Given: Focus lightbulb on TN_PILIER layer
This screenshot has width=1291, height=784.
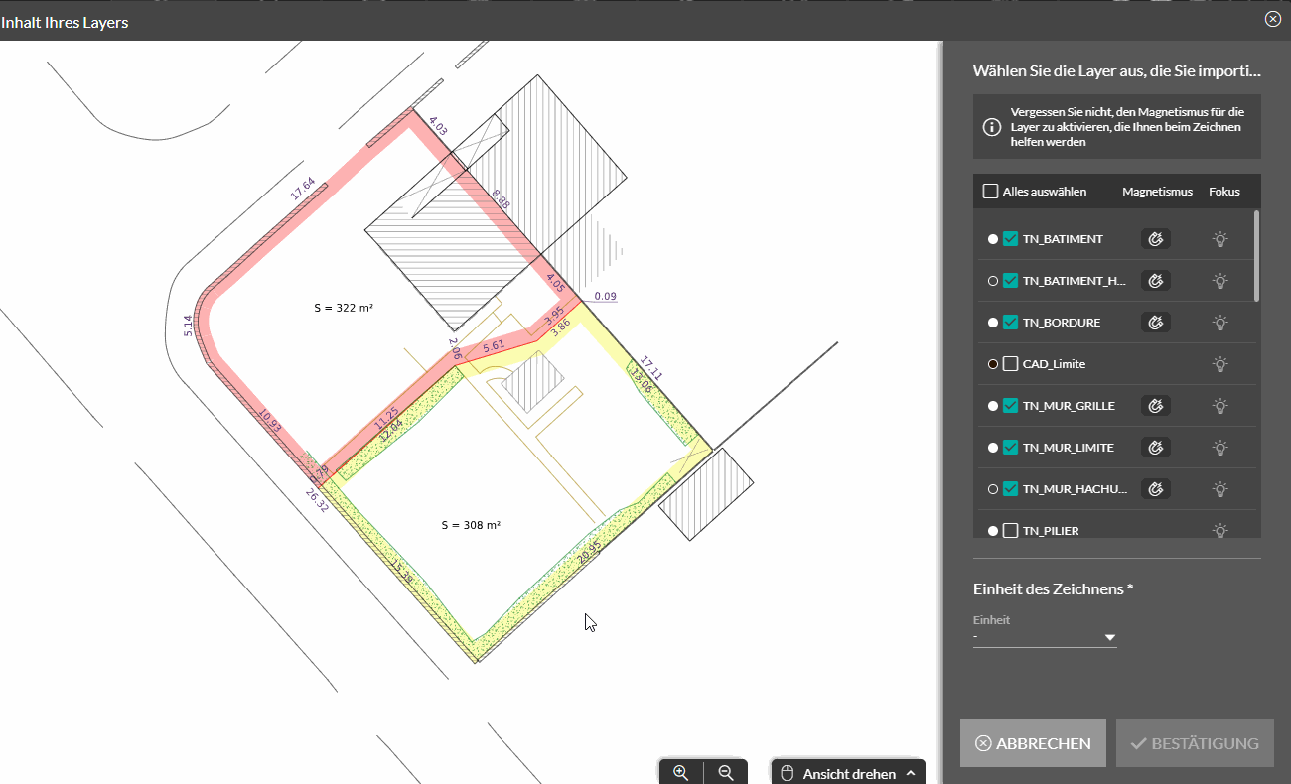Looking at the screenshot, I should tap(1220, 531).
